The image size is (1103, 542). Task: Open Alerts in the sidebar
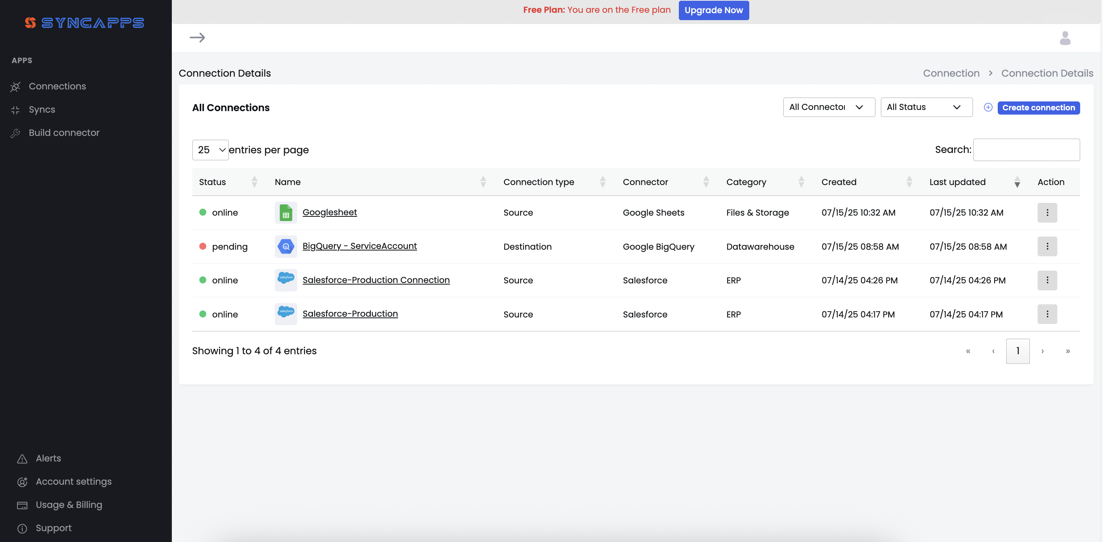48,458
